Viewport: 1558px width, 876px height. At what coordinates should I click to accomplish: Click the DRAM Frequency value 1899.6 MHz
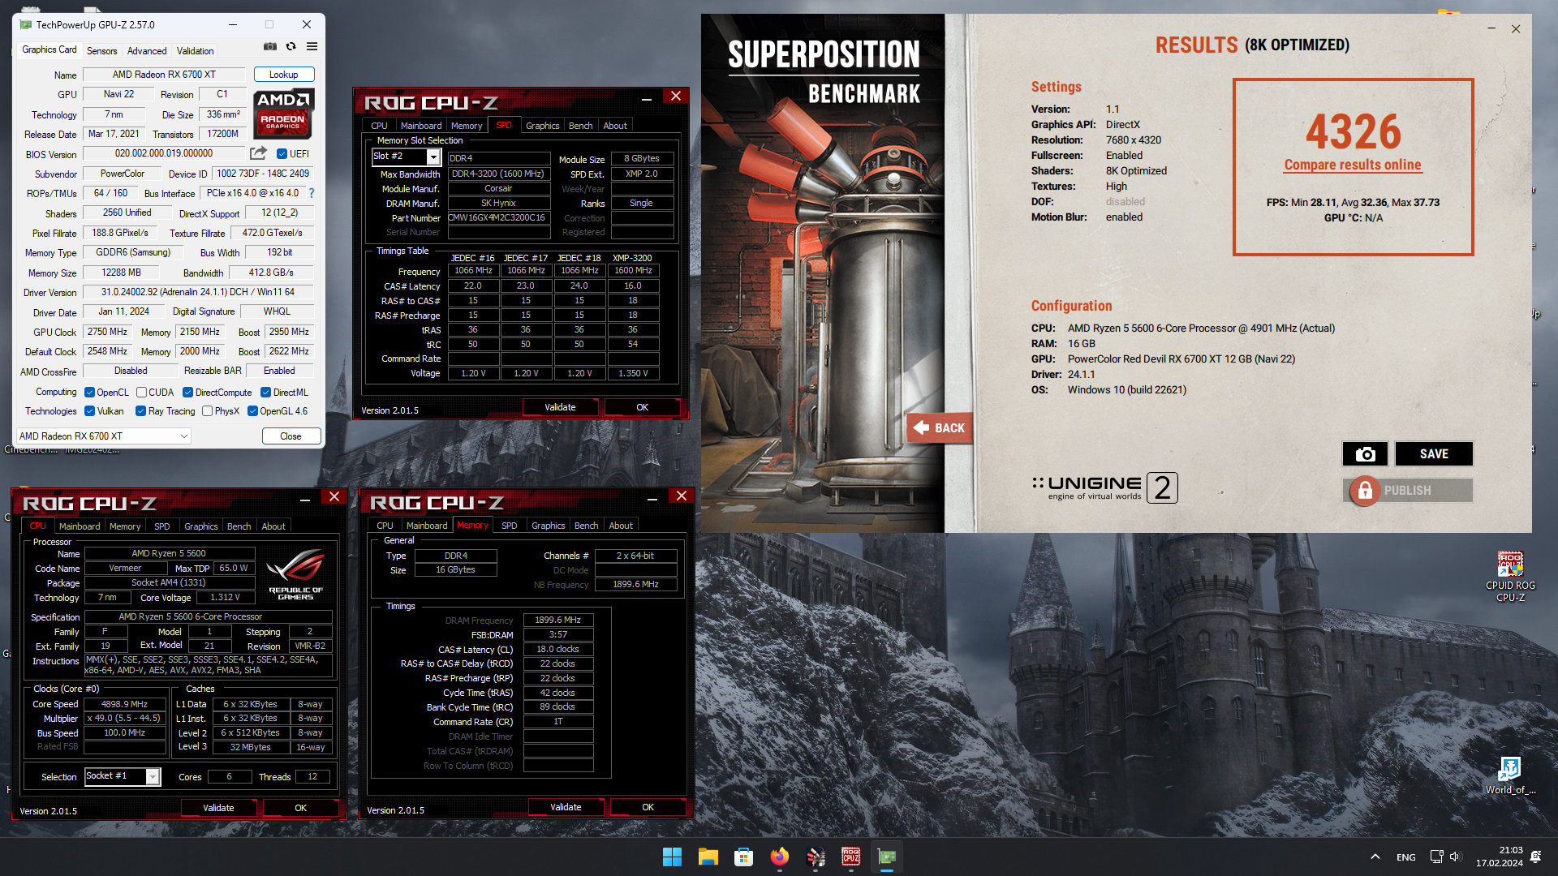coord(557,620)
